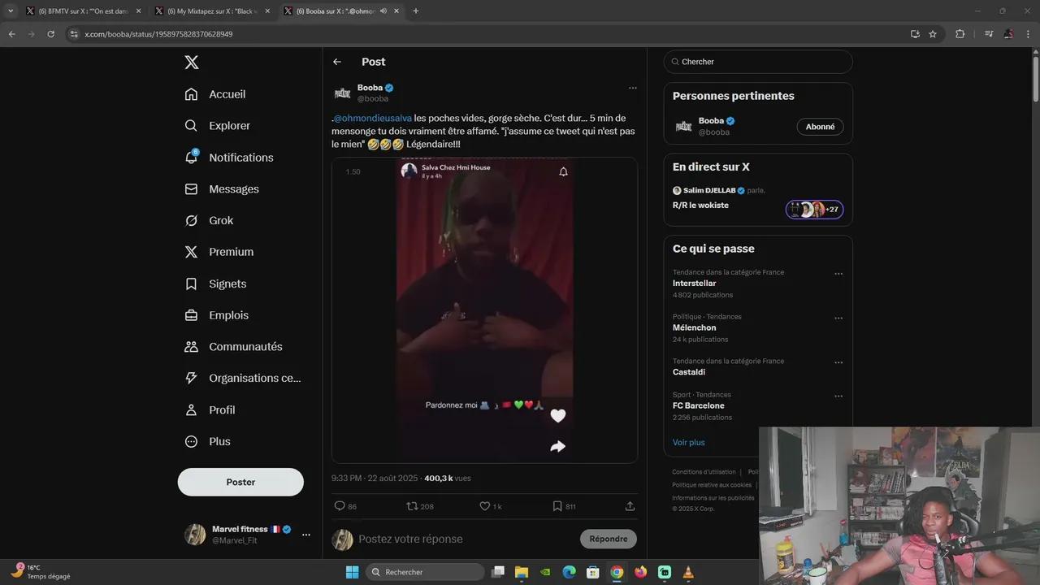The image size is (1040, 585).
Task: Click Conditions d'utilisation footer link
Action: (704, 472)
